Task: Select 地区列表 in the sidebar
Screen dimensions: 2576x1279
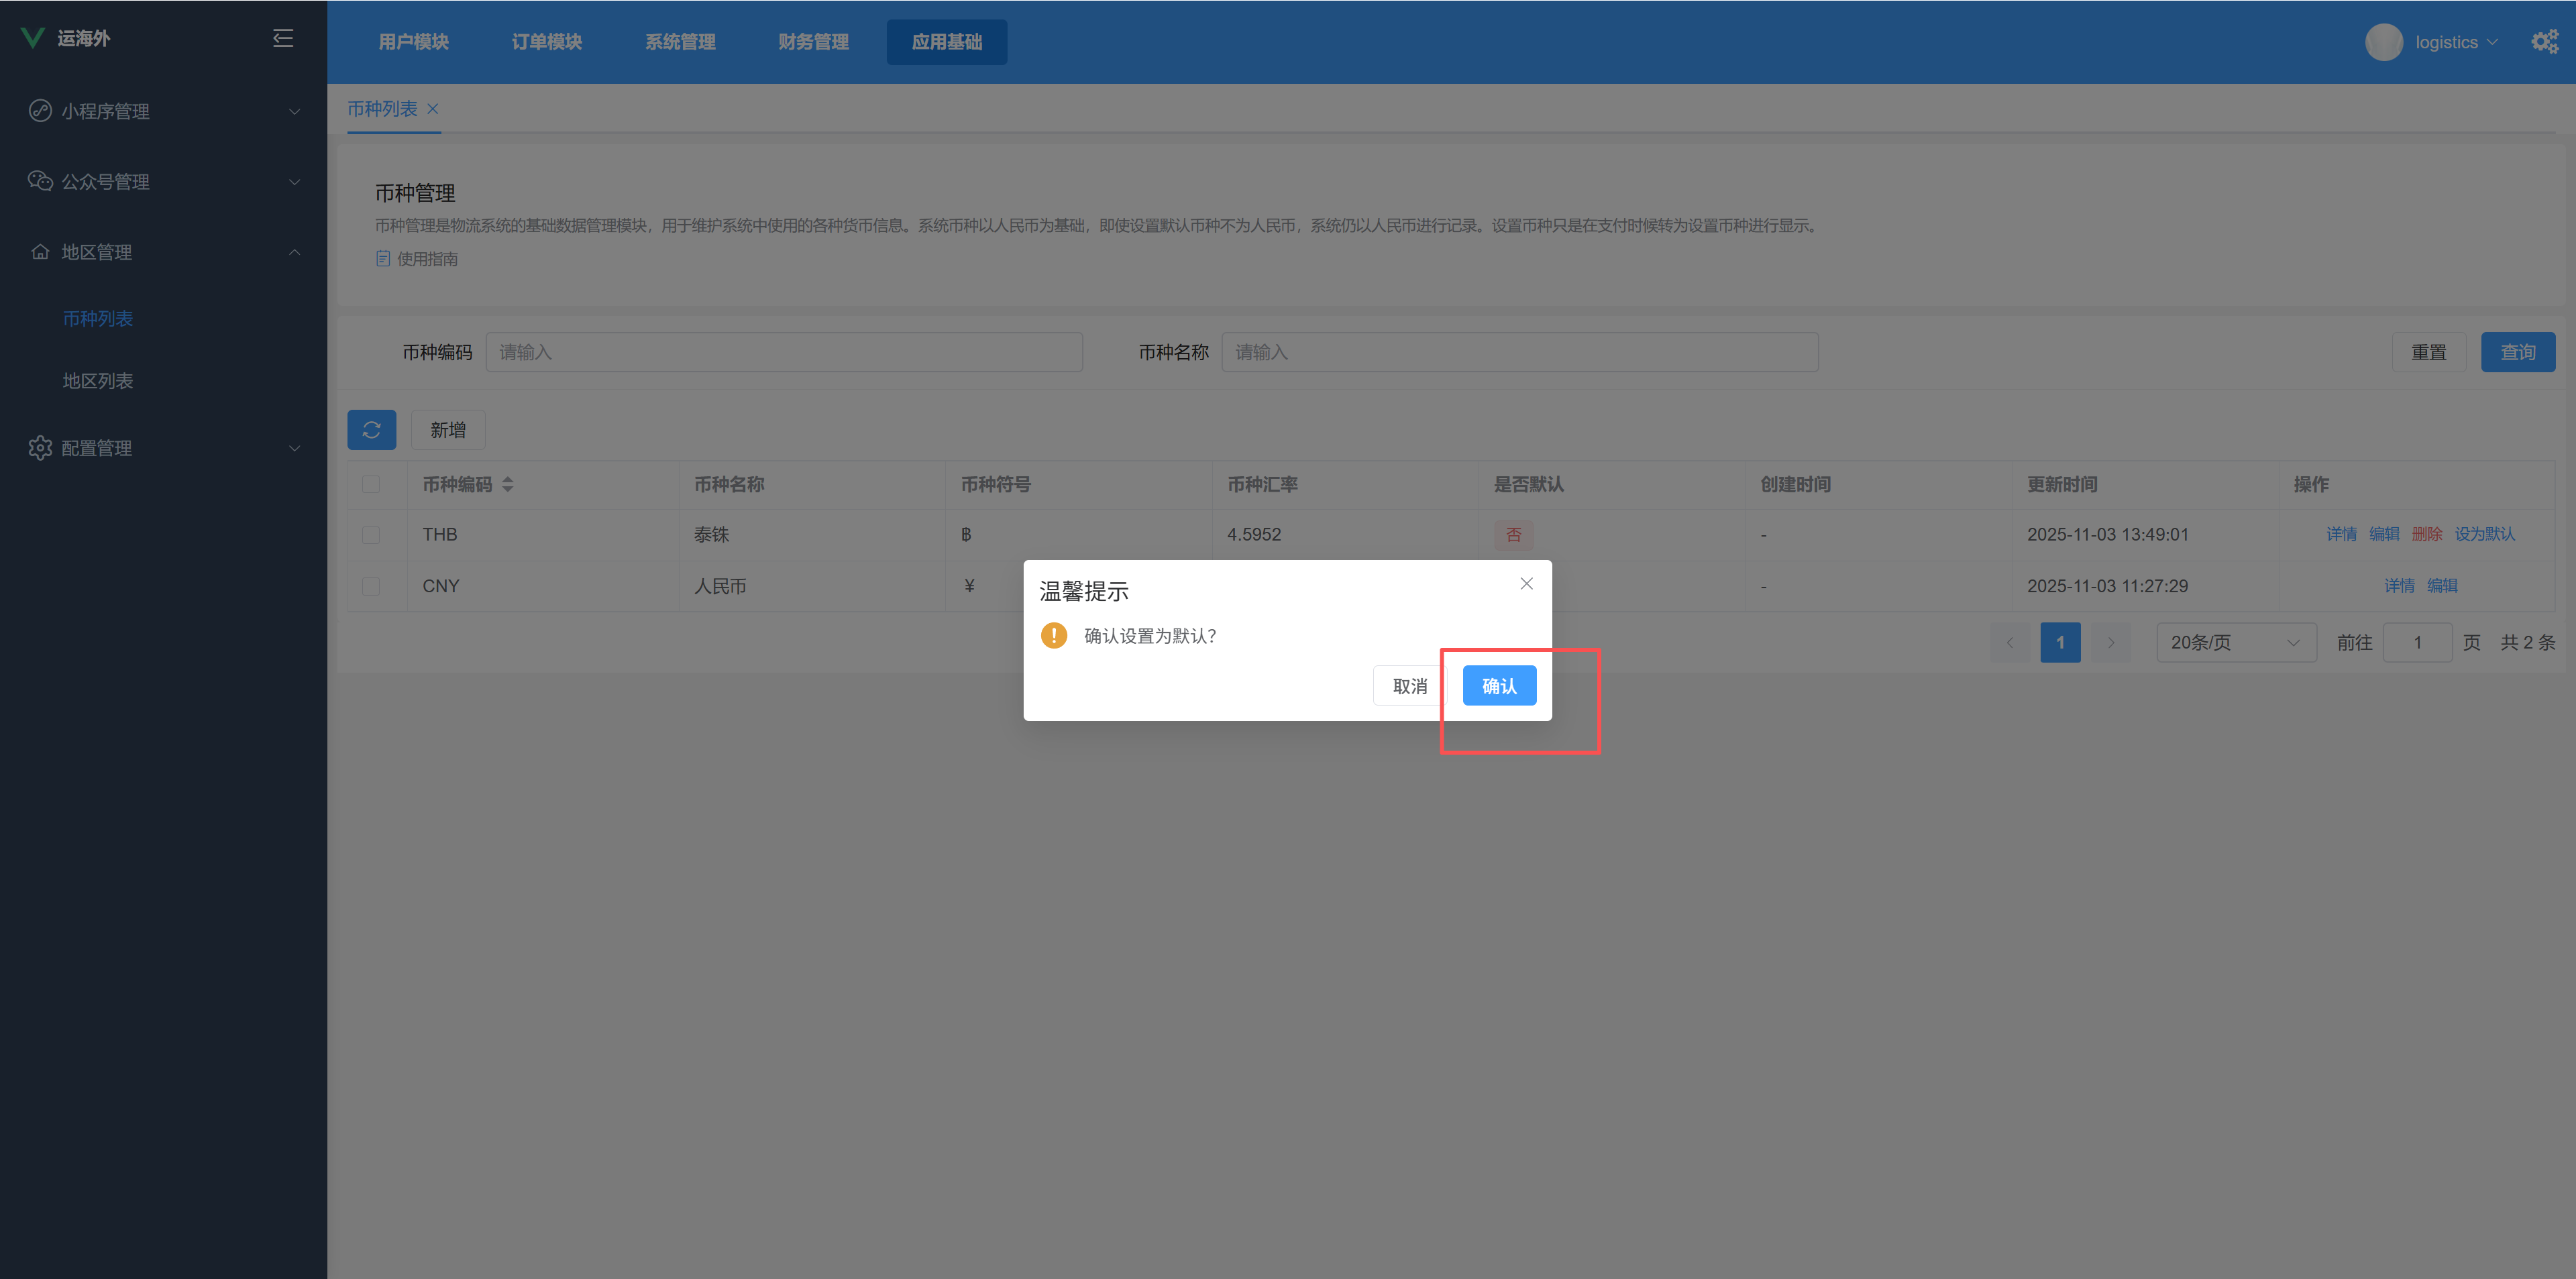Action: pyautogui.click(x=98, y=381)
